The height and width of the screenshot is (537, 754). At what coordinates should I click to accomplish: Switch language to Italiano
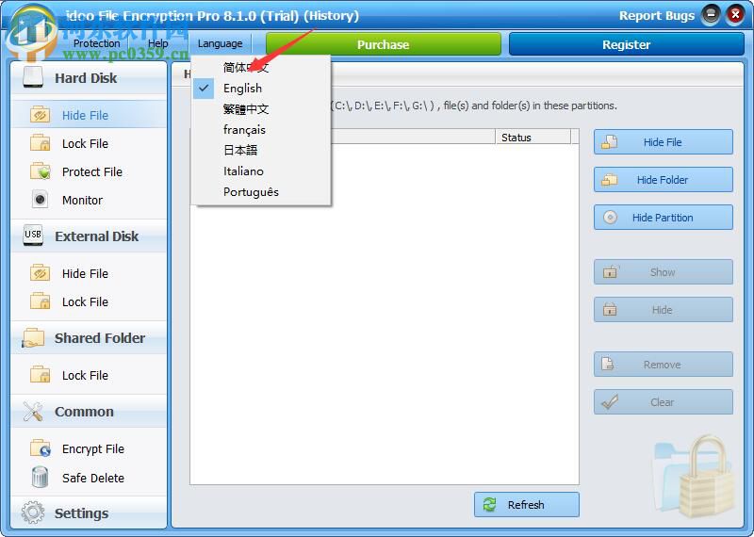coord(261,171)
